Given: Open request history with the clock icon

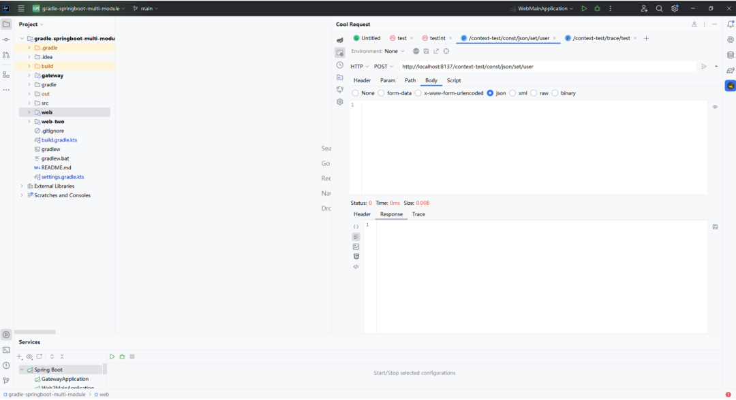Looking at the screenshot, I should coord(339,65).
